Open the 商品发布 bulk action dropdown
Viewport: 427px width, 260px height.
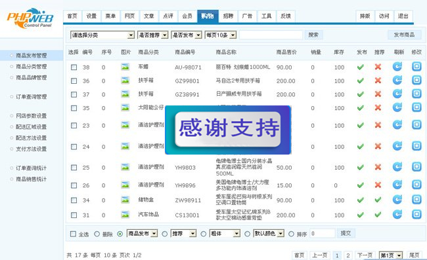[143, 233]
